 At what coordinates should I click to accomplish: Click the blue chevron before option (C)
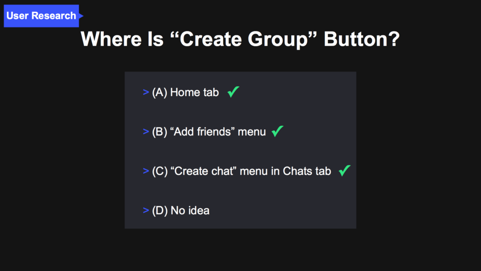click(146, 171)
